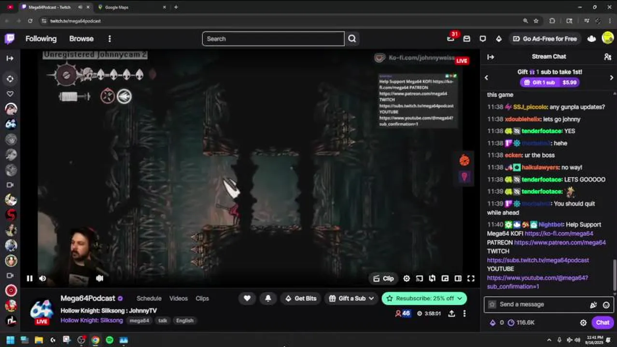Open Chrome menu three dots
617x347 pixels.
pyautogui.click(x=609, y=21)
